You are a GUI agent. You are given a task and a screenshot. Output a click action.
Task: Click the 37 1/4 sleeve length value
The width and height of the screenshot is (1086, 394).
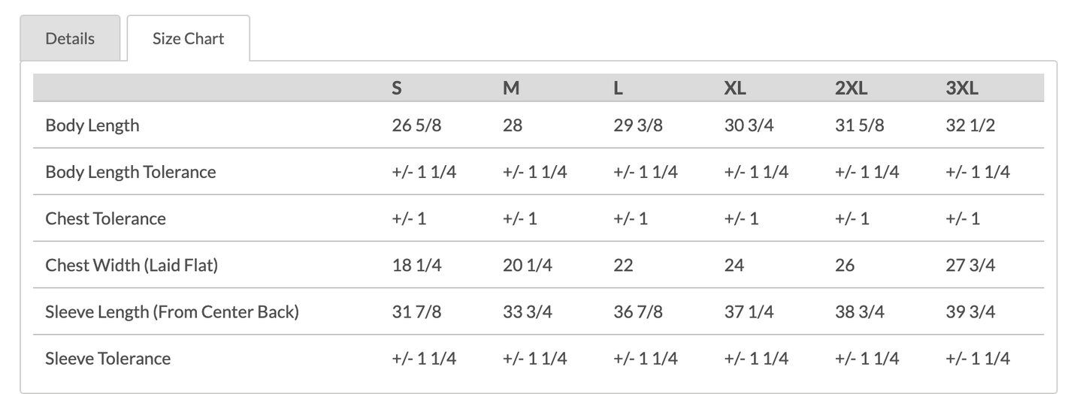(749, 311)
